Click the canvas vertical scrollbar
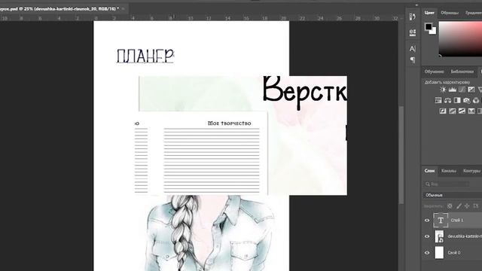 tap(401, 154)
